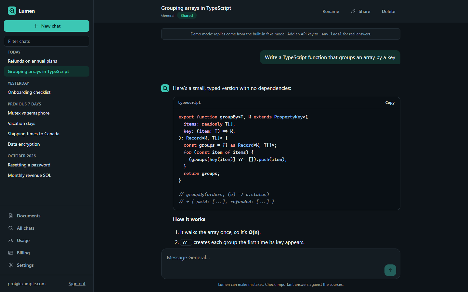
Task: Open the Data encryption chat
Action: (x=46, y=144)
